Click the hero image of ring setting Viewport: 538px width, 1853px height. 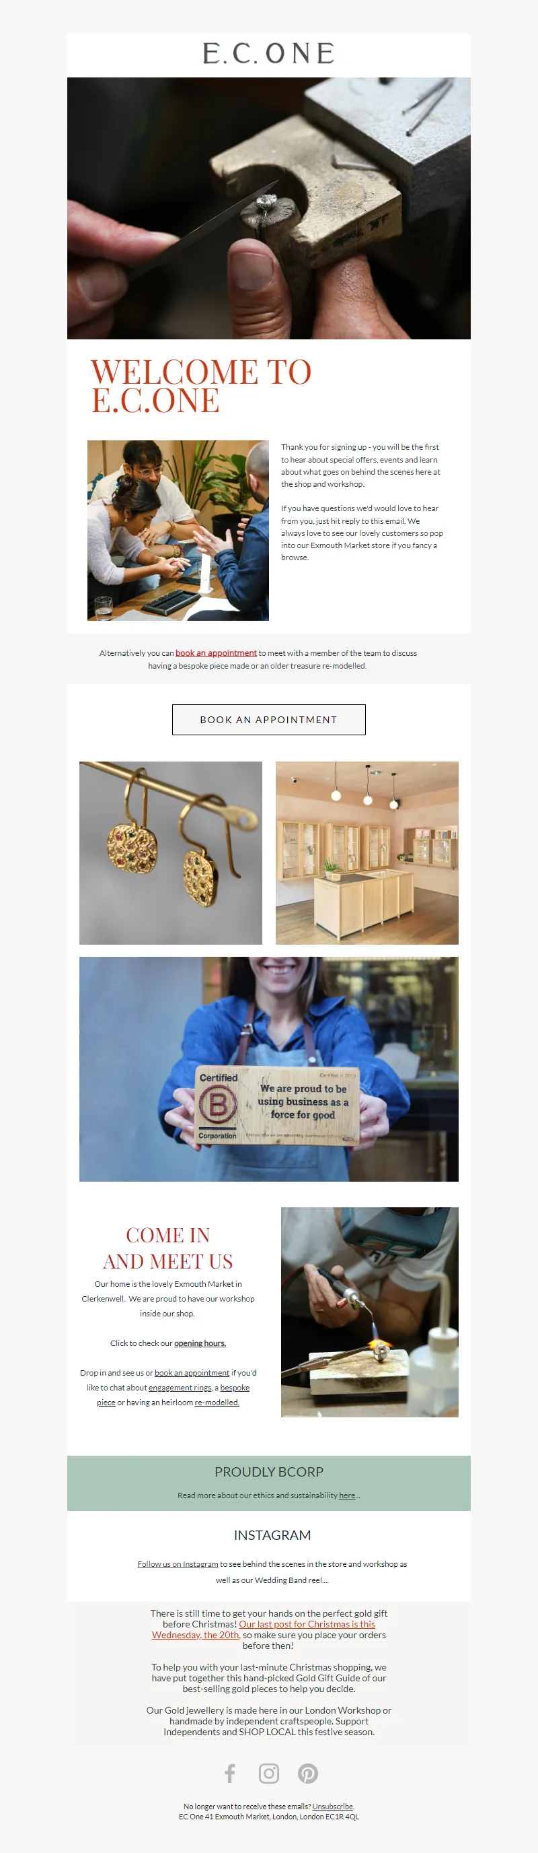[268, 209]
